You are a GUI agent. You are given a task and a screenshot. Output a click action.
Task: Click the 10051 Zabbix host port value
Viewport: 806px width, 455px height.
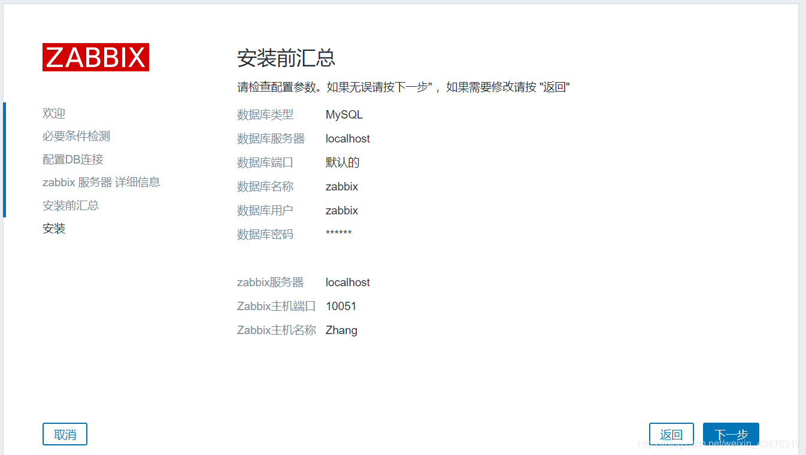click(341, 306)
